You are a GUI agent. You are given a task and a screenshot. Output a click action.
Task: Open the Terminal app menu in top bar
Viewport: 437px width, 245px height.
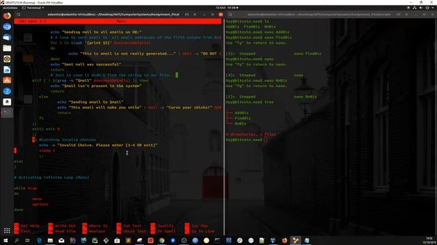click(x=33, y=7)
